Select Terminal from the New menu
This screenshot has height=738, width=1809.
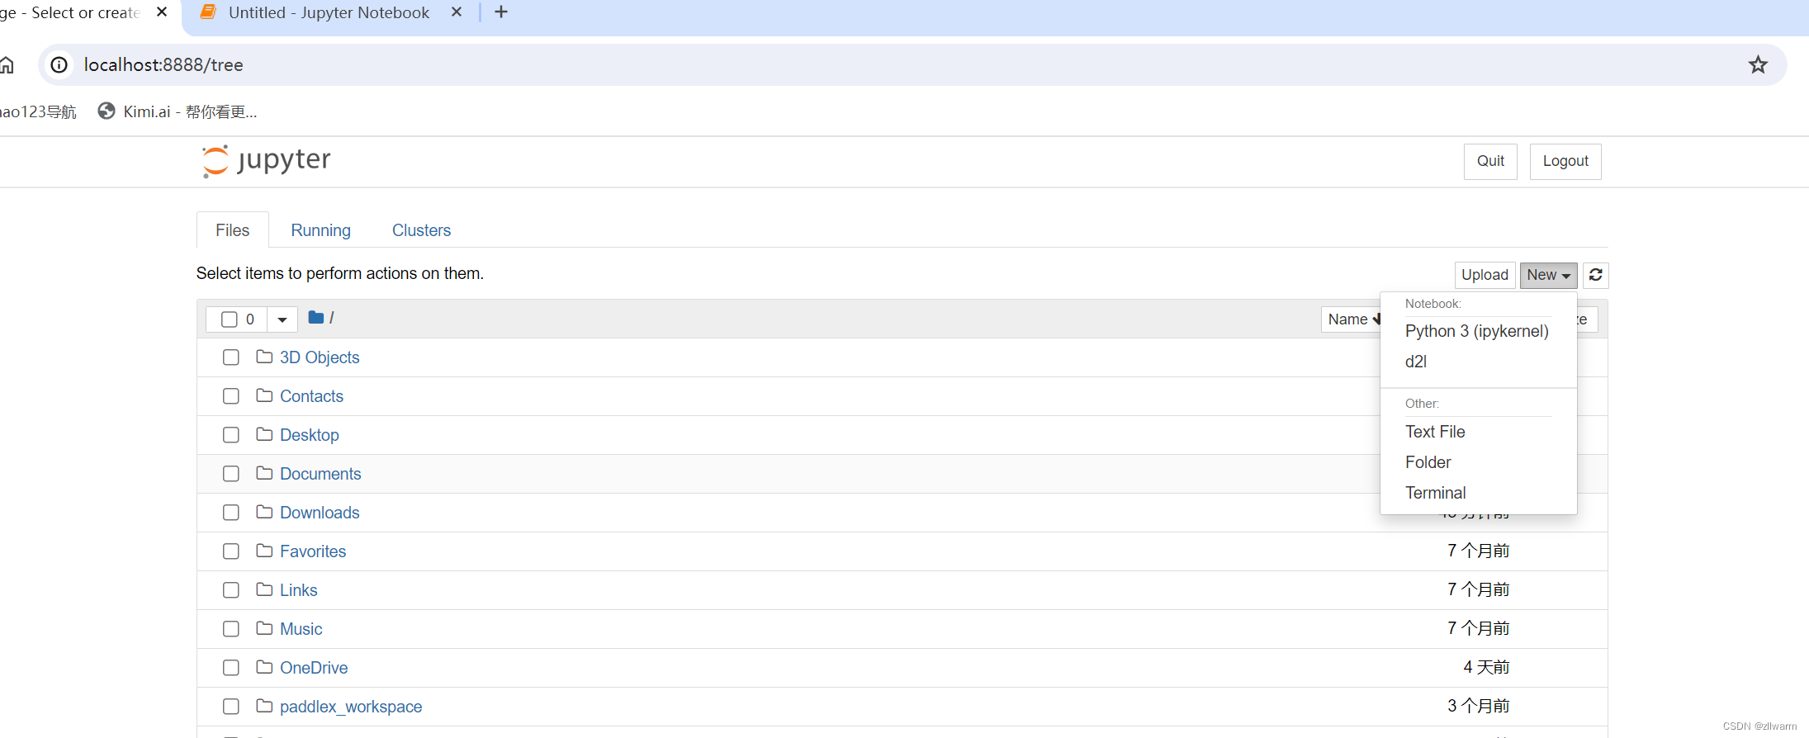1435,493
